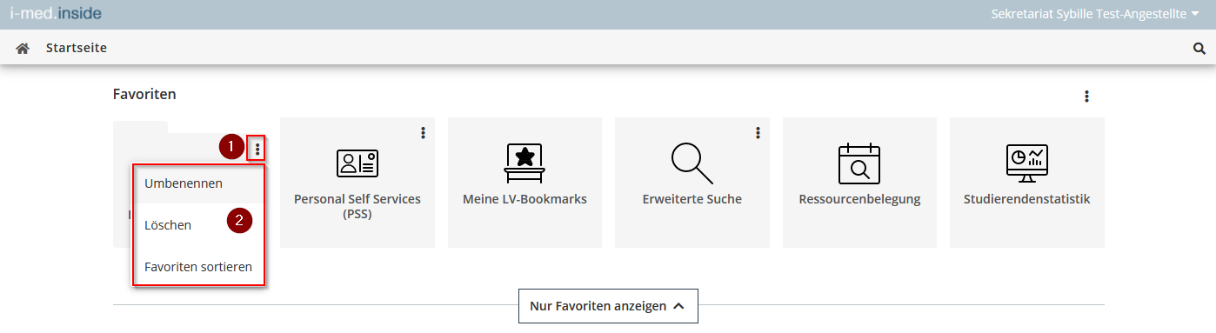Image resolution: width=1216 pixels, height=333 pixels.
Task: Expand the Sekretariat Sybille Test-Angestellte user dropdown
Action: pos(1095,14)
